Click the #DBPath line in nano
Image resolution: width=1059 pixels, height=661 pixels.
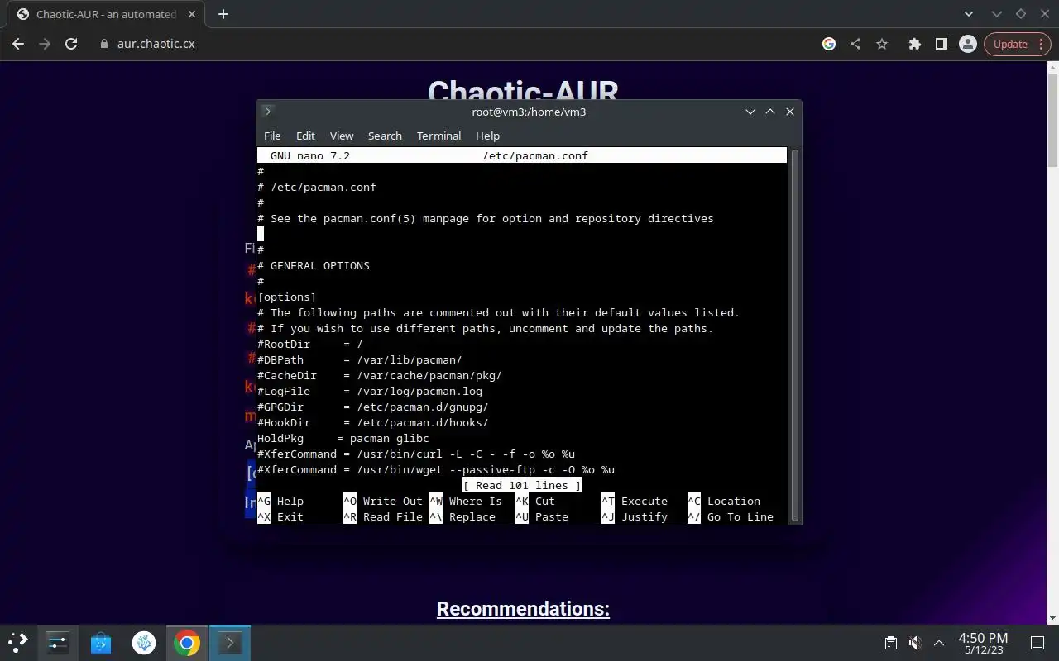point(360,359)
